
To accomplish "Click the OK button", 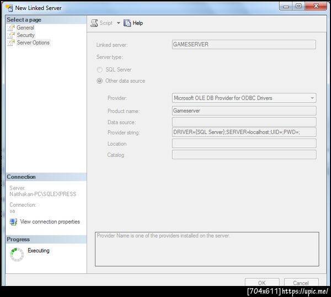I will click(x=262, y=283).
